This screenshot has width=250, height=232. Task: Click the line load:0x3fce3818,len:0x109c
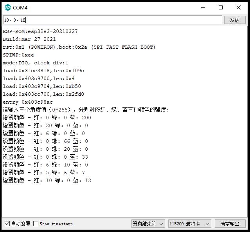(x=43, y=71)
